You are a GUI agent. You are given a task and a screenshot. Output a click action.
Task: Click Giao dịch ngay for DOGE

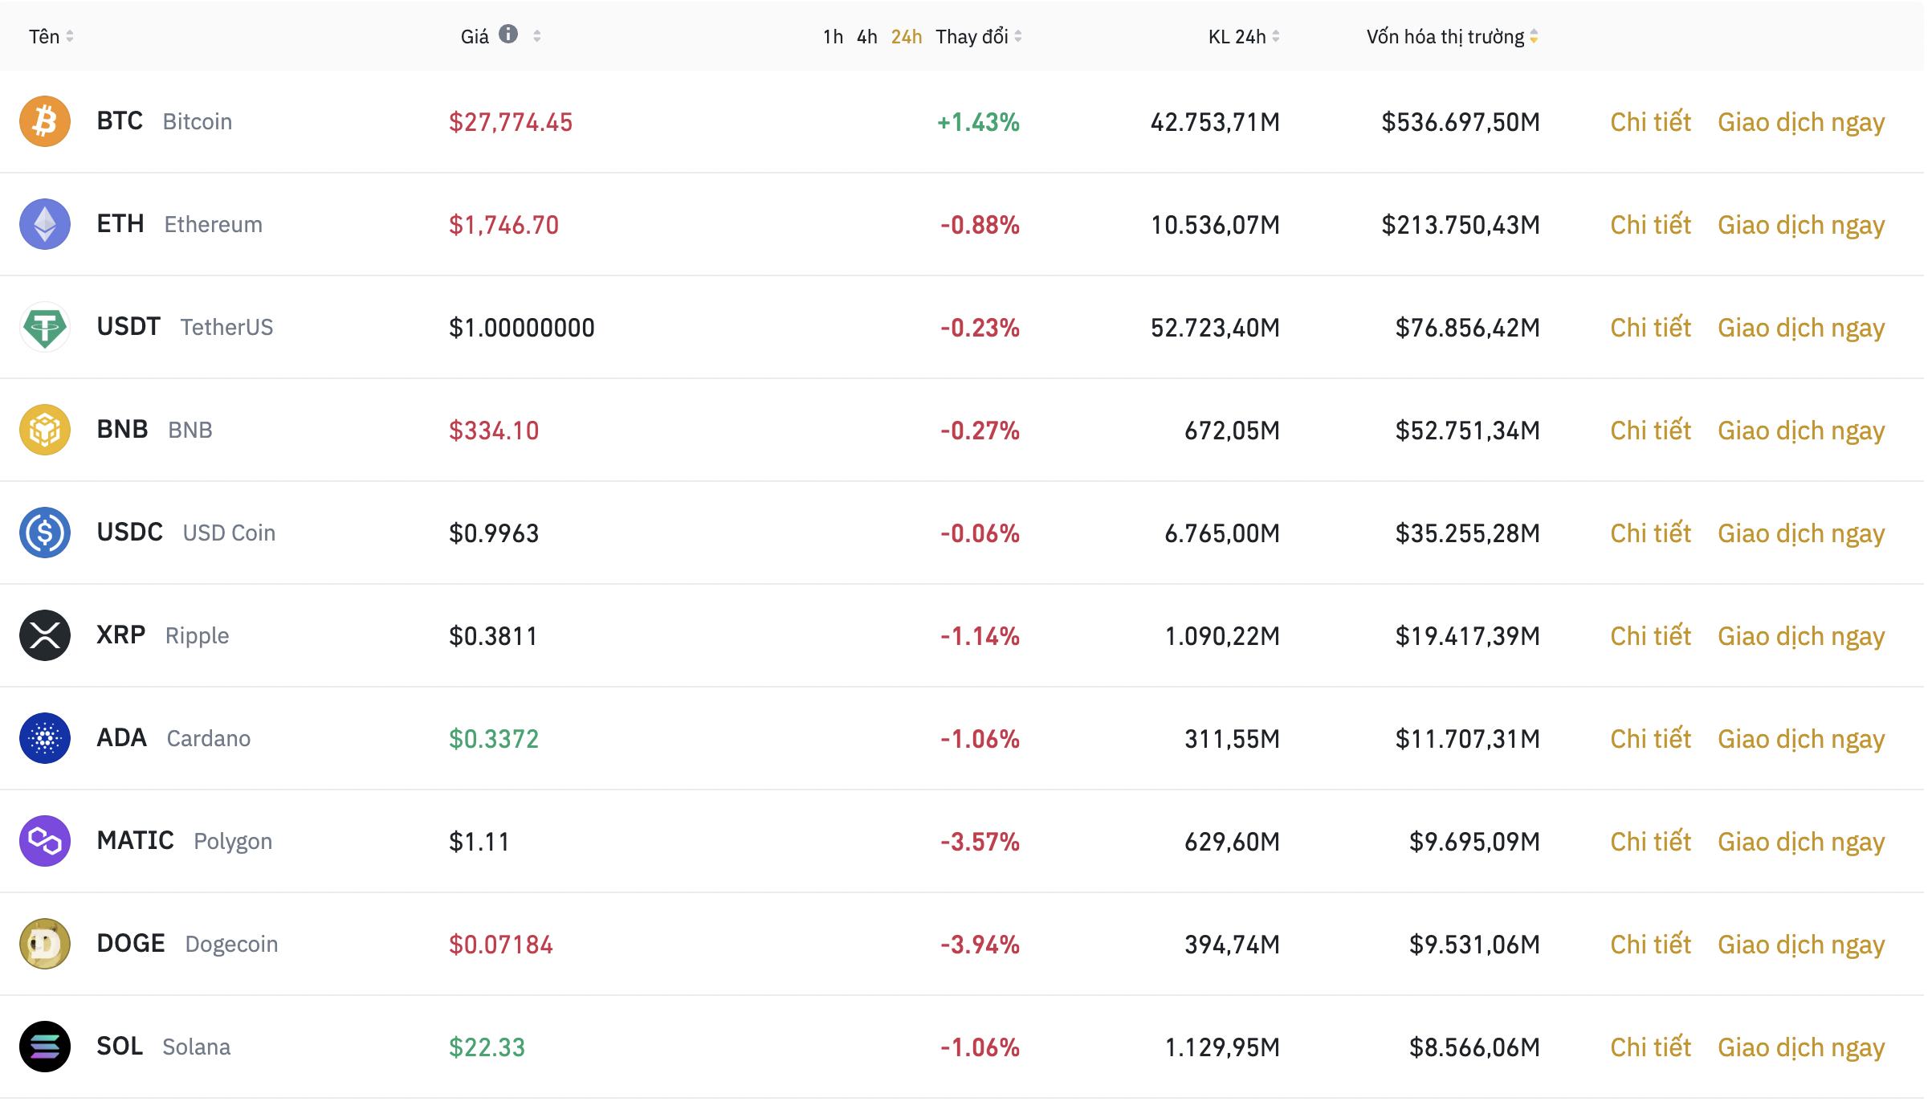pos(1801,945)
